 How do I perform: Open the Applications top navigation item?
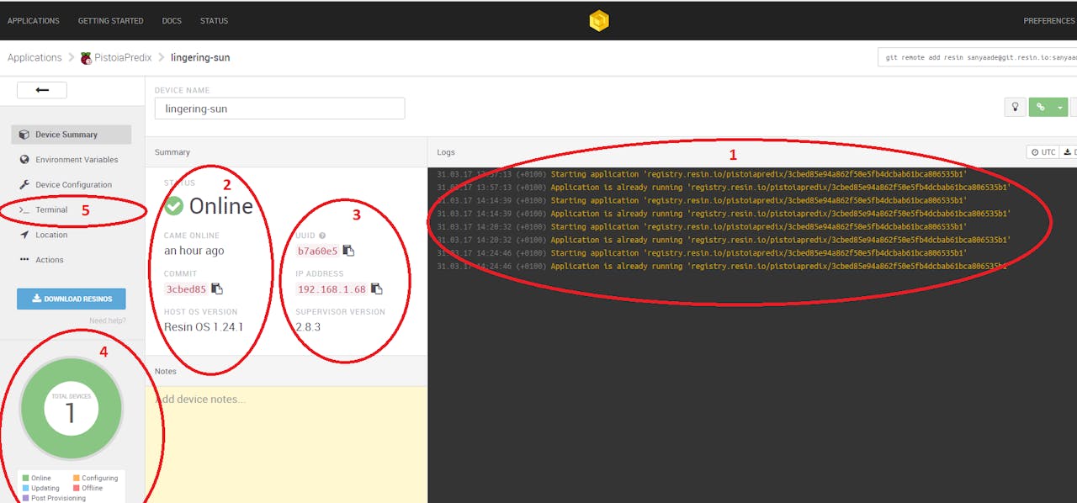34,20
